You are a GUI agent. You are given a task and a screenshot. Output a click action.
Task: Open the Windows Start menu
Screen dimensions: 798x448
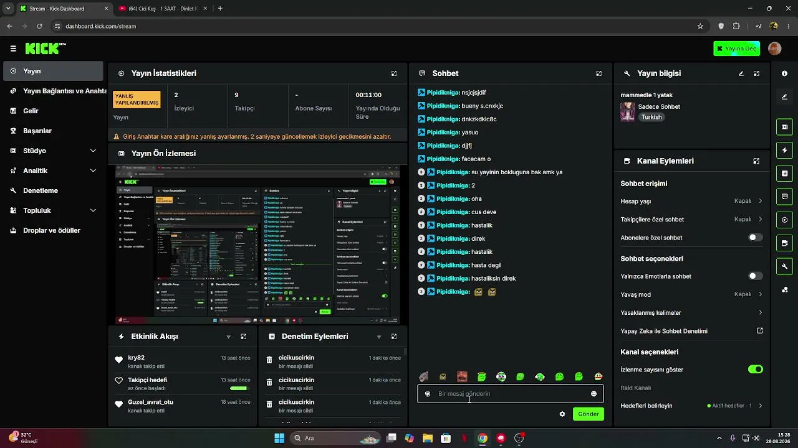click(x=279, y=438)
